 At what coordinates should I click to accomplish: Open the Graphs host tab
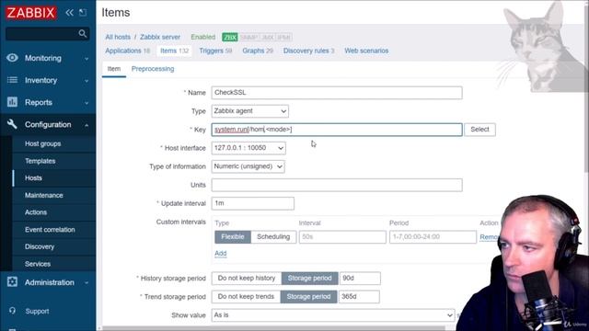pos(258,51)
